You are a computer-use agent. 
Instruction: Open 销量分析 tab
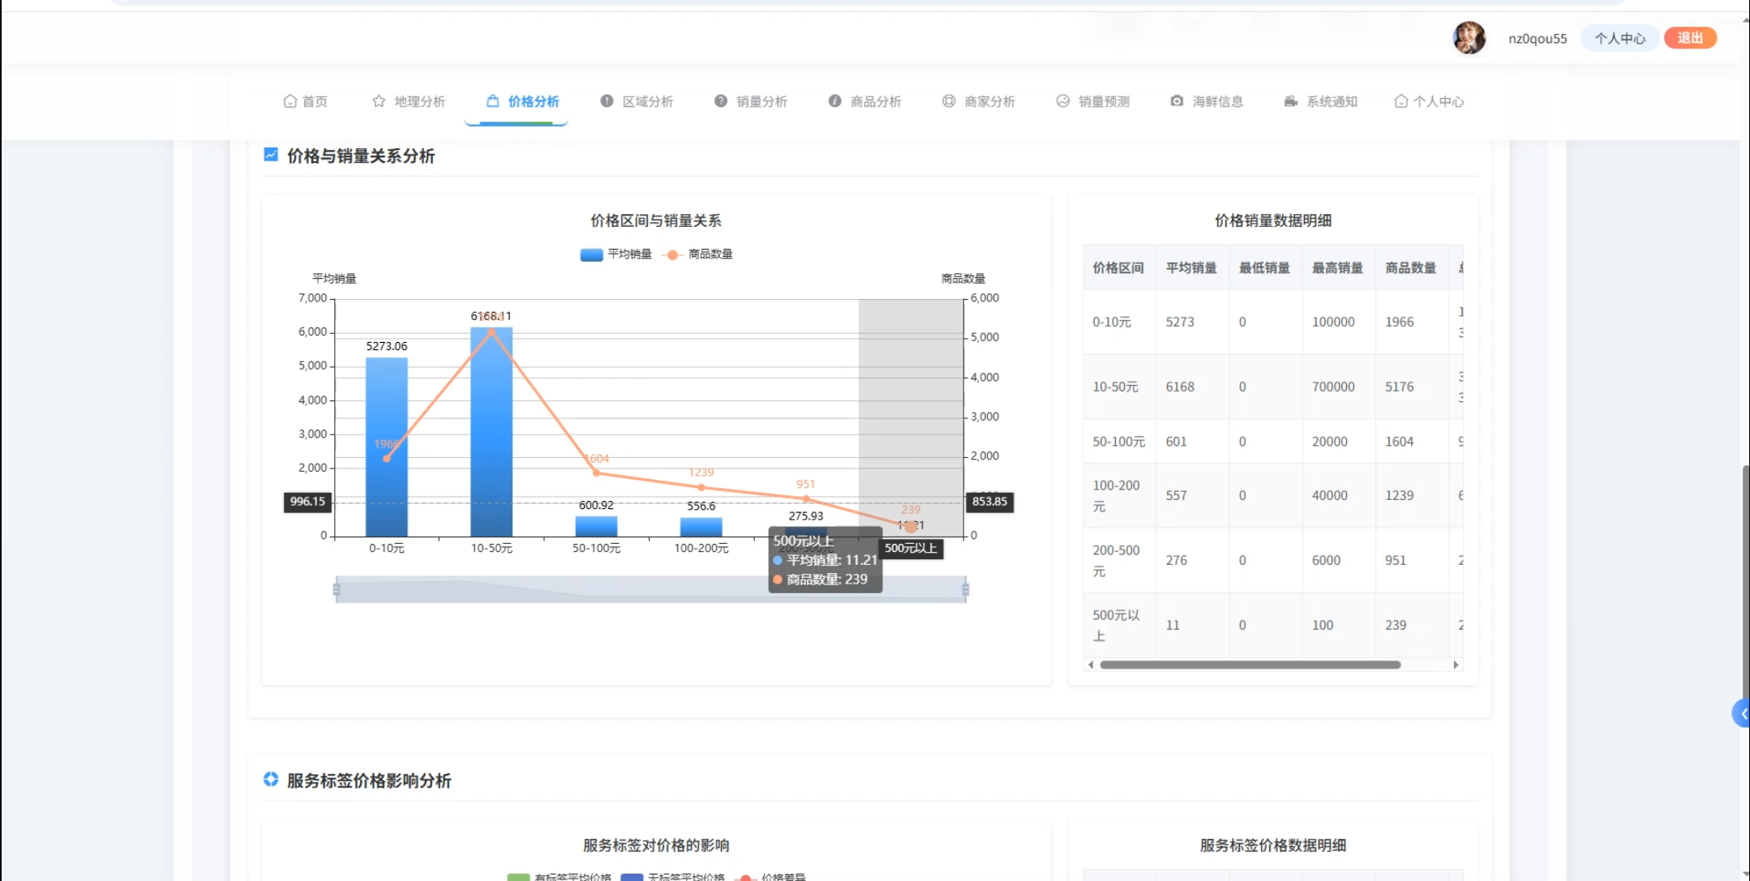tap(751, 101)
